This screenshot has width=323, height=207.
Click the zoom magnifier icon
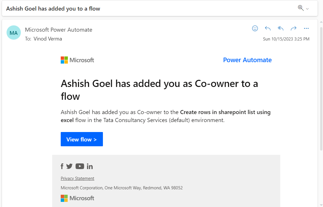pos(300,8)
